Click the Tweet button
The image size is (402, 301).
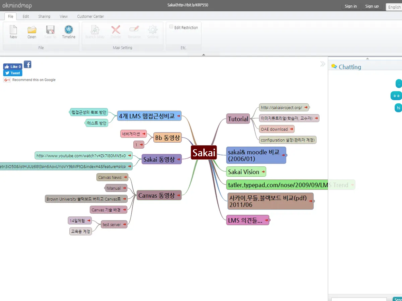coord(12,73)
